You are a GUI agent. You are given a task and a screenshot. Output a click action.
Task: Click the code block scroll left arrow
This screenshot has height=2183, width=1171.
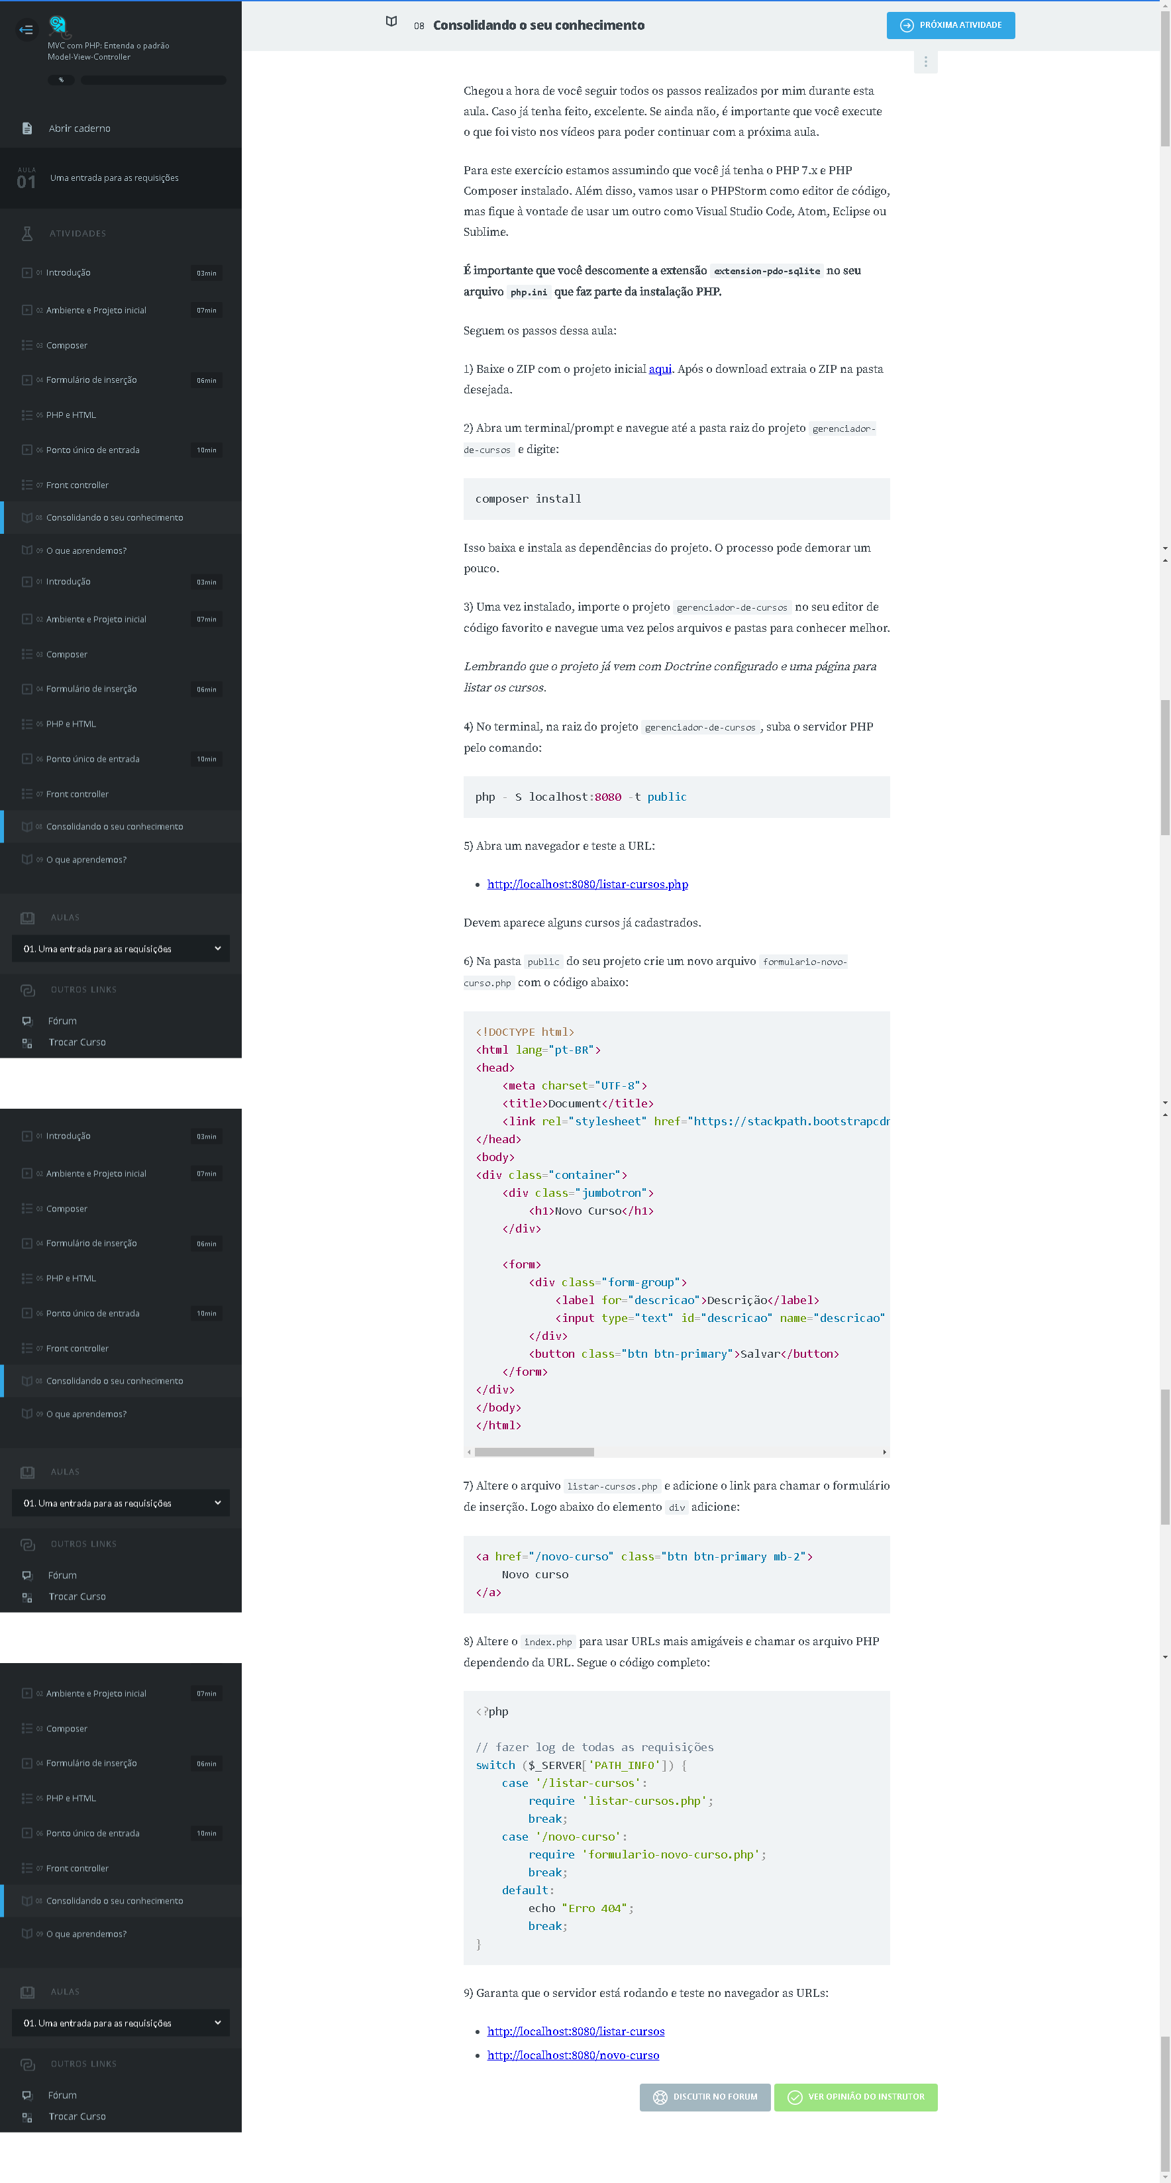click(468, 1452)
